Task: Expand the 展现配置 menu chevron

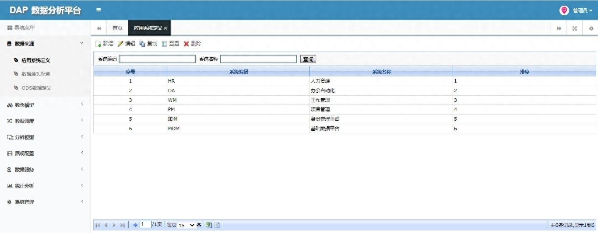Action: (82, 153)
